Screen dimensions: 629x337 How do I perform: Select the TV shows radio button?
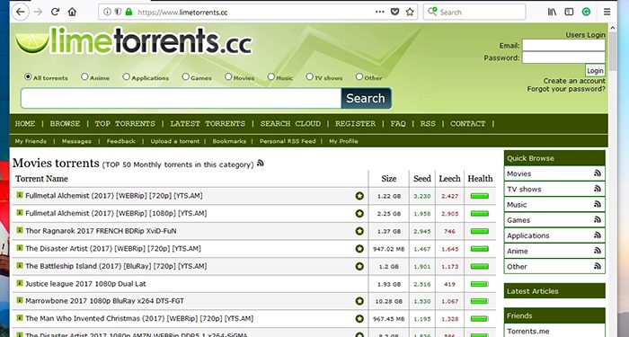[x=309, y=76]
